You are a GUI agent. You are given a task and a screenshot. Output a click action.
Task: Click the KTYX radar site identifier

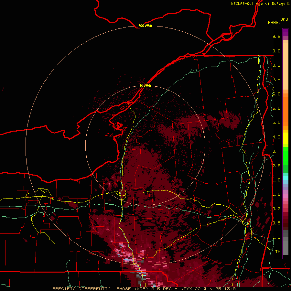coord(187,289)
